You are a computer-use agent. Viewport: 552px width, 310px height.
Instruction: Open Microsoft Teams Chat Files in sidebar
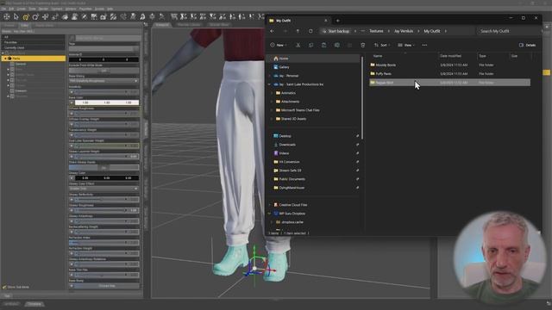298,110
